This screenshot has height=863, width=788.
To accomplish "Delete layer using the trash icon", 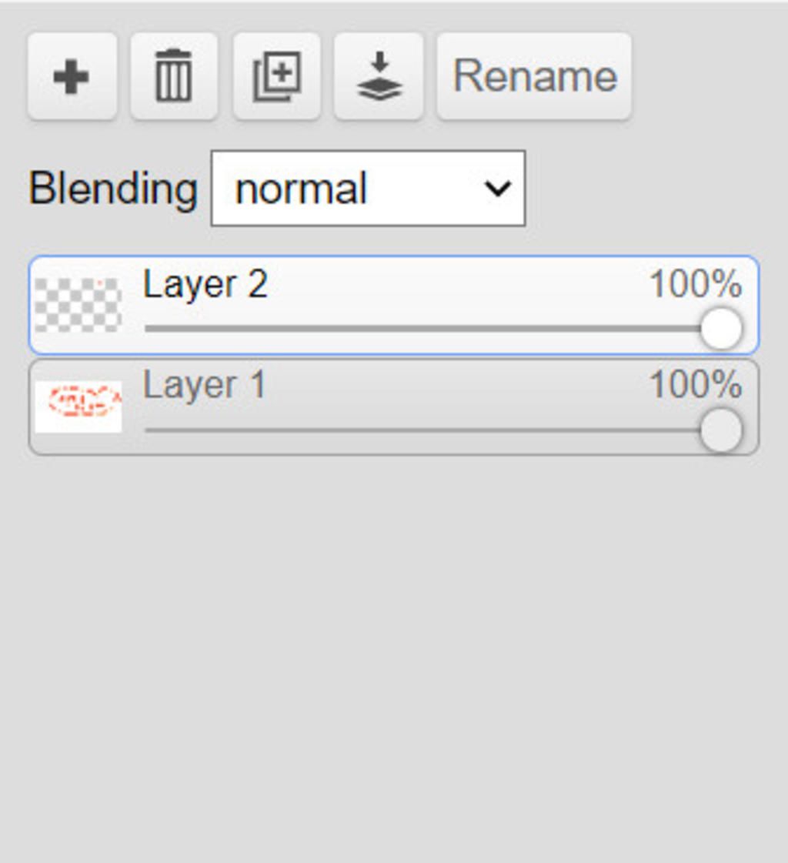I will click(x=174, y=76).
